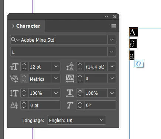Increase baseline shift with up stepper
Screen dimensions: 161x139
coord(24,103)
